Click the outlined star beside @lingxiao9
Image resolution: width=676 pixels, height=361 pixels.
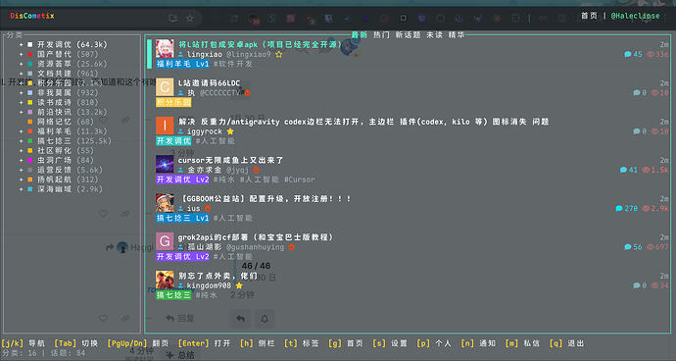279,54
